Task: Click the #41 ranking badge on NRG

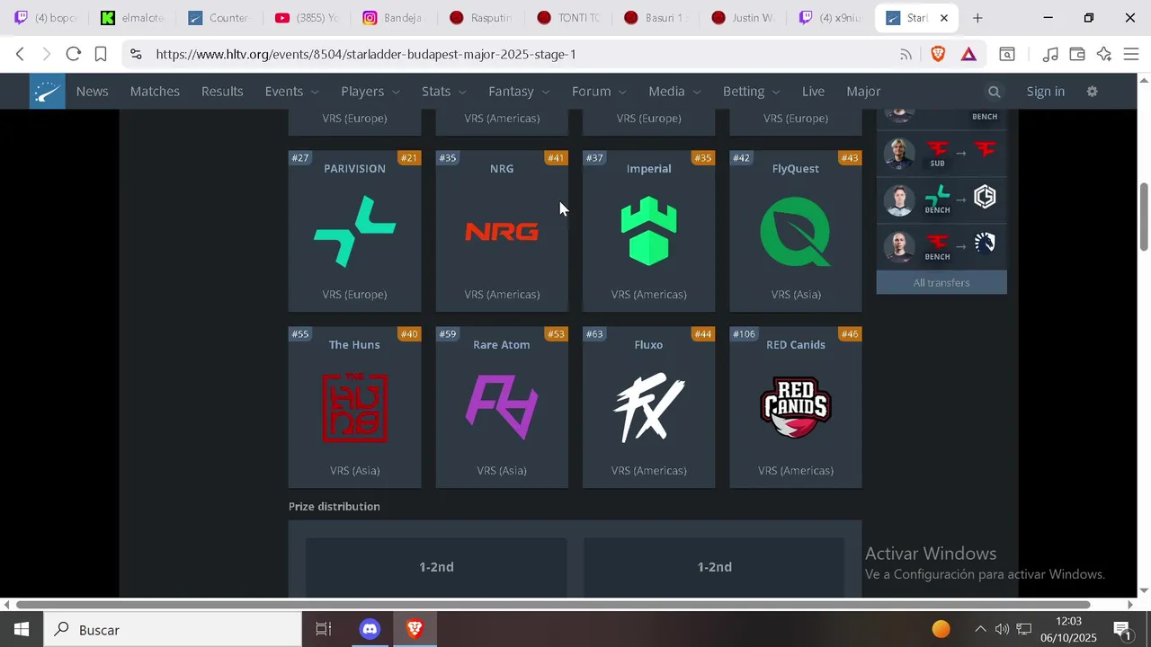Action: pyautogui.click(x=556, y=158)
